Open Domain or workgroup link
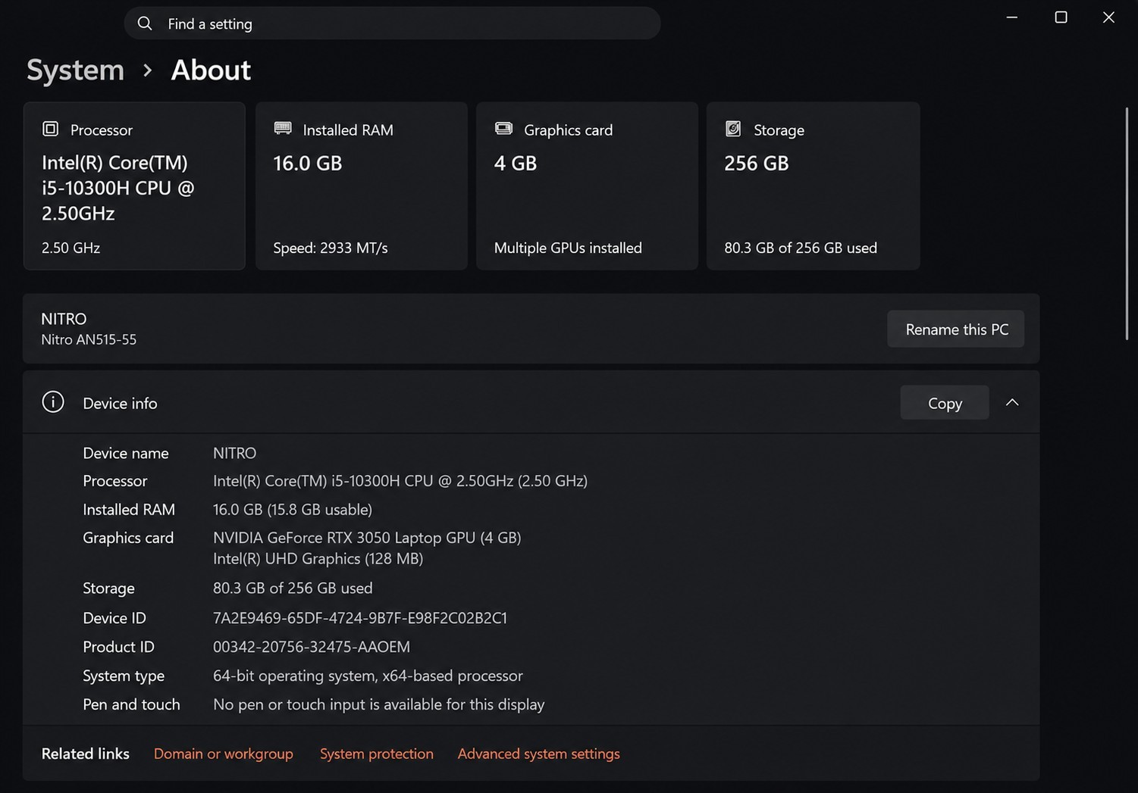Viewport: 1138px width, 793px height. 224,754
